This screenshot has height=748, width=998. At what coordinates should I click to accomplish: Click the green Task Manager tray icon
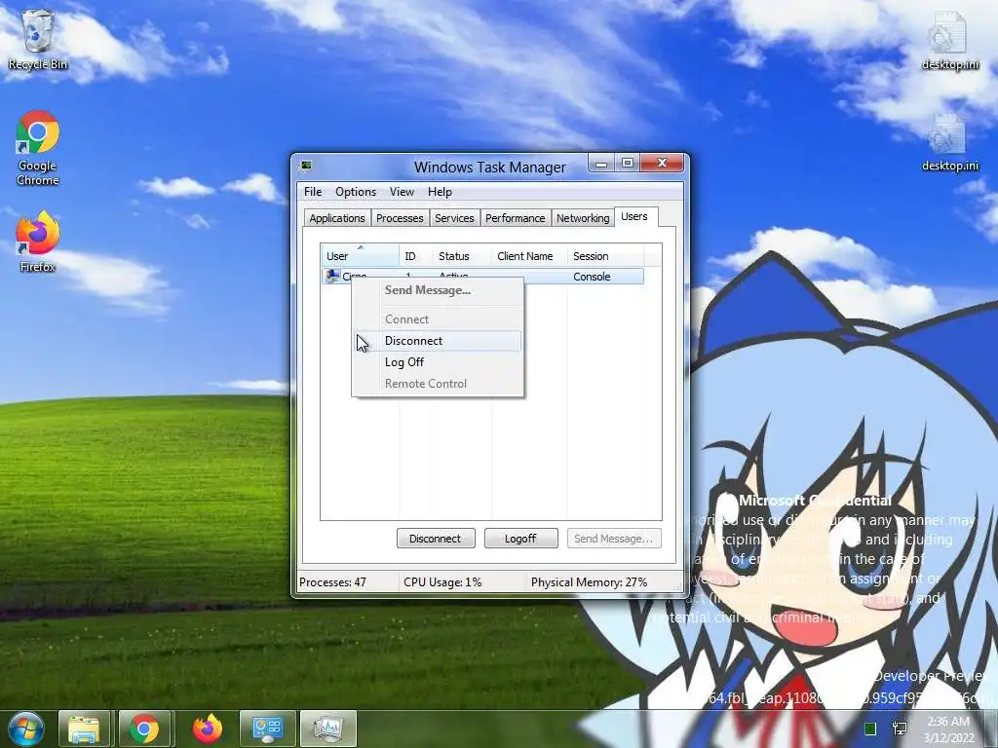coord(870,729)
